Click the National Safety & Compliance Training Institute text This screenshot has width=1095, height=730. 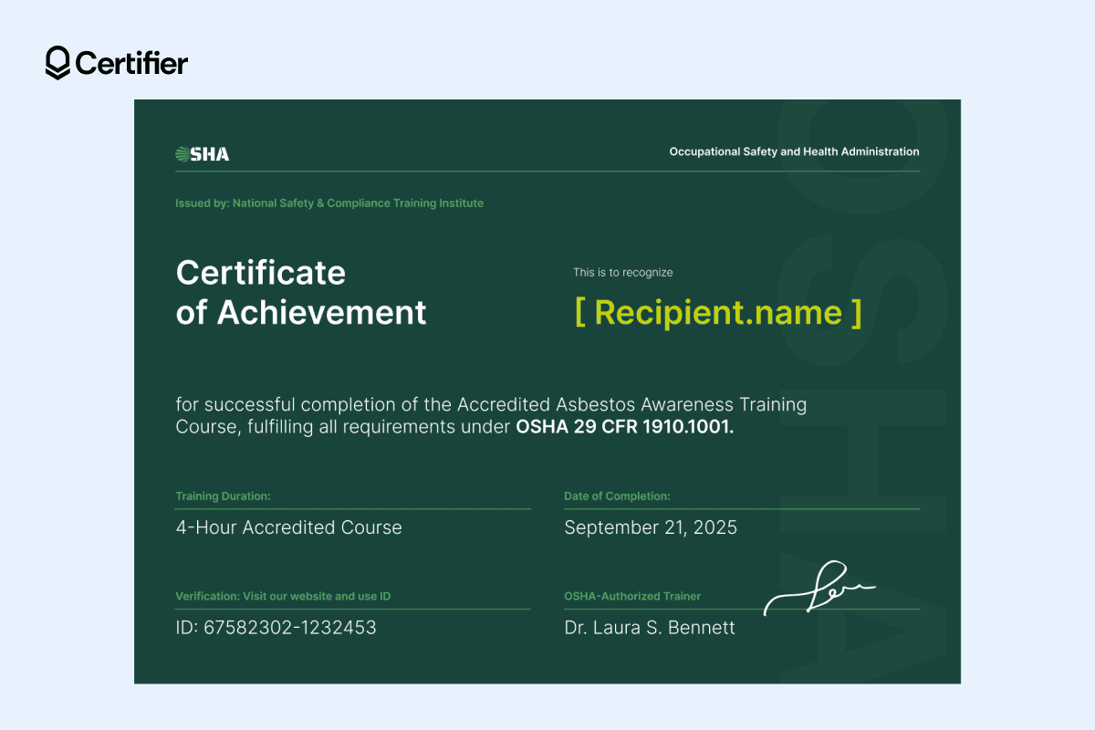tap(329, 203)
